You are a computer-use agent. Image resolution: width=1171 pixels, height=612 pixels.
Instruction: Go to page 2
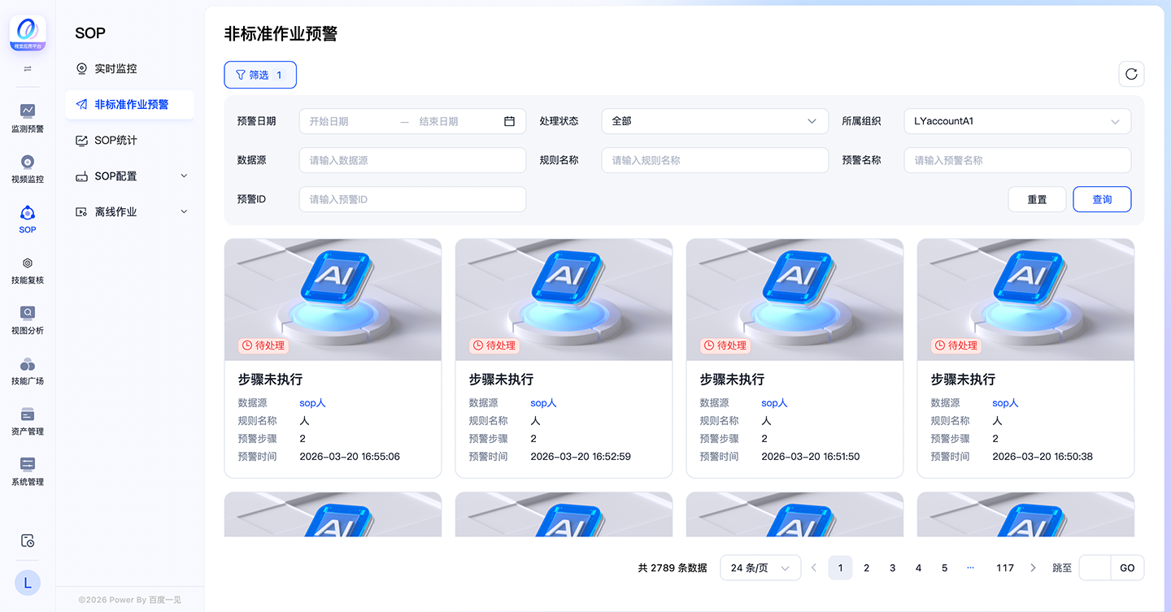[867, 568]
